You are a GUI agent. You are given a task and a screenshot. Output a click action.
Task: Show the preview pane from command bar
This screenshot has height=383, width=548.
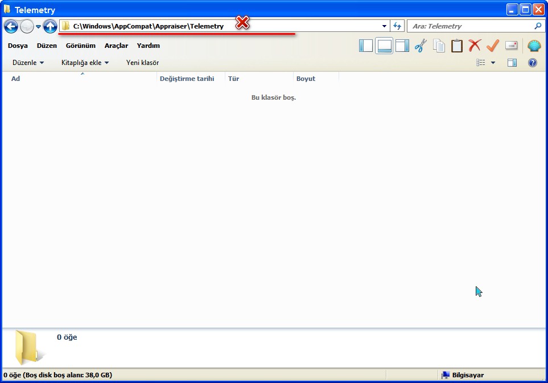[512, 63]
